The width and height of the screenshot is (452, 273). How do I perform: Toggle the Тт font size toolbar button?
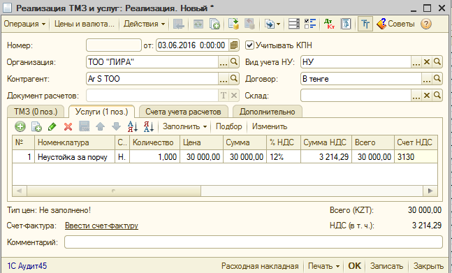[365, 24]
